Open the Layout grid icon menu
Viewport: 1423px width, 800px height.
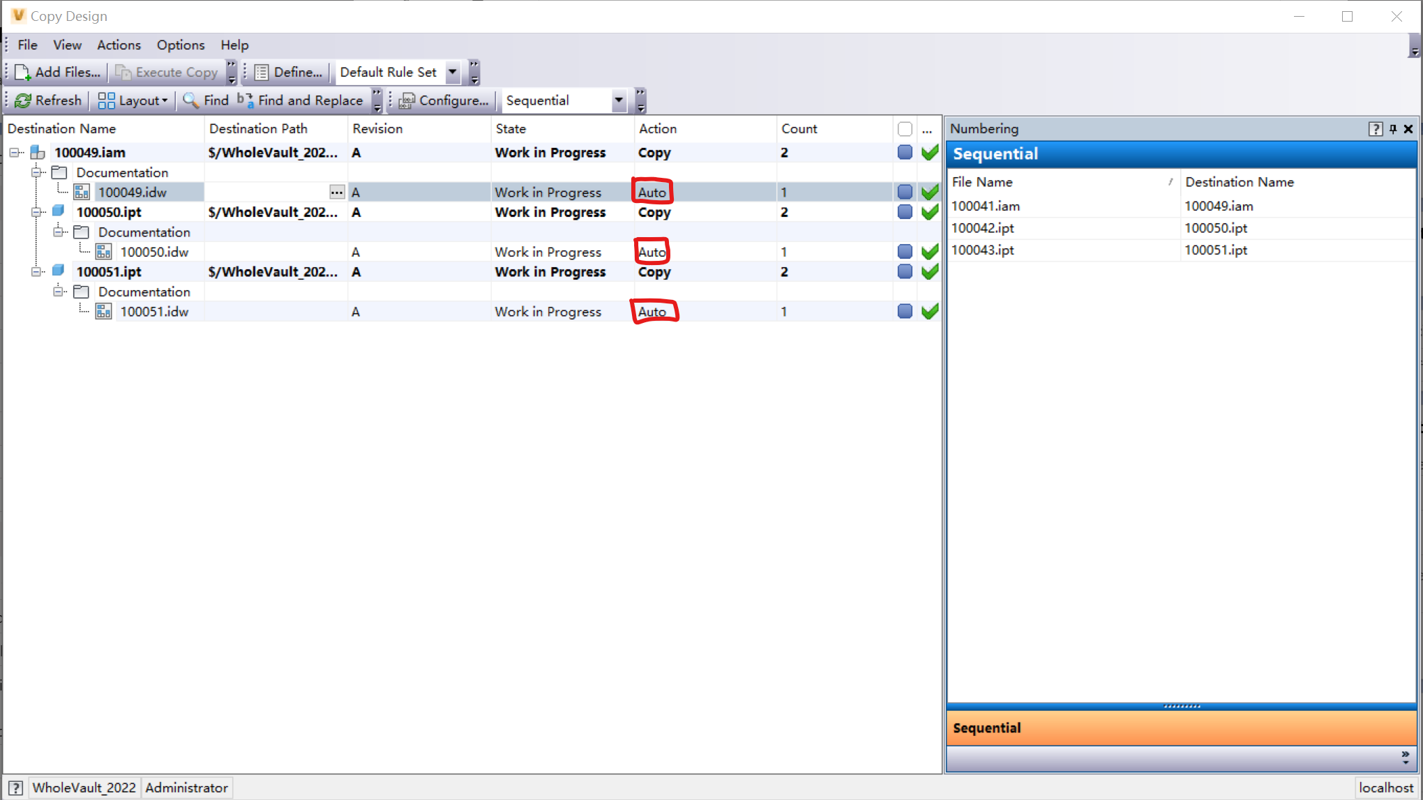click(106, 100)
